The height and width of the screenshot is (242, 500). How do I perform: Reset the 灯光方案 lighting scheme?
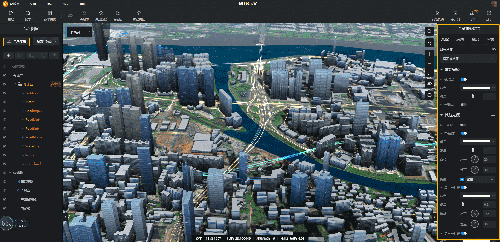(x=494, y=50)
